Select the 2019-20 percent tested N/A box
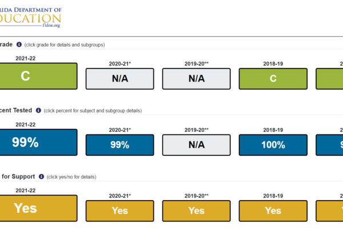 point(197,145)
